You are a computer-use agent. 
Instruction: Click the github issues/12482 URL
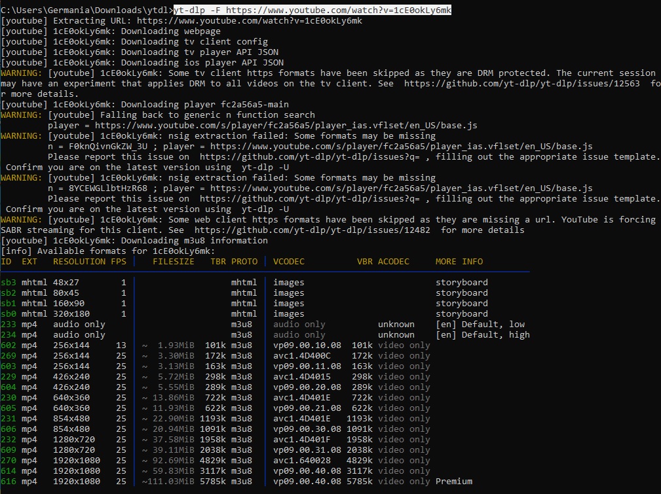coord(312,230)
